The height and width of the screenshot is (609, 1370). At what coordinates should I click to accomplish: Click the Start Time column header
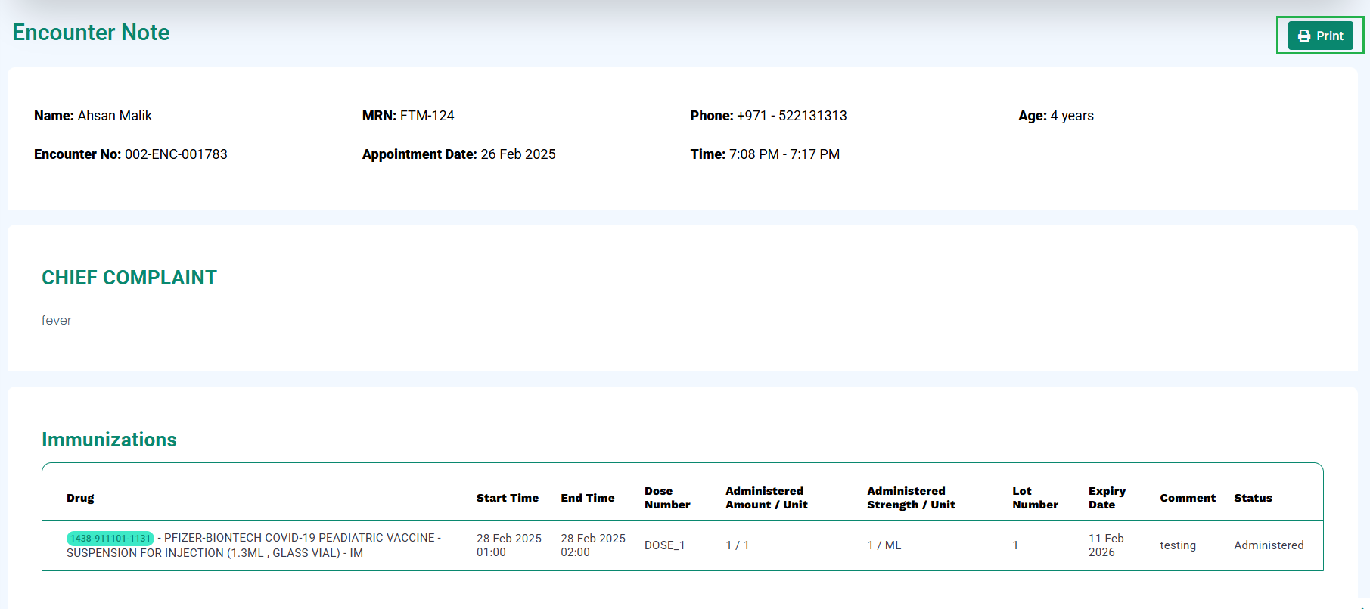tap(508, 498)
